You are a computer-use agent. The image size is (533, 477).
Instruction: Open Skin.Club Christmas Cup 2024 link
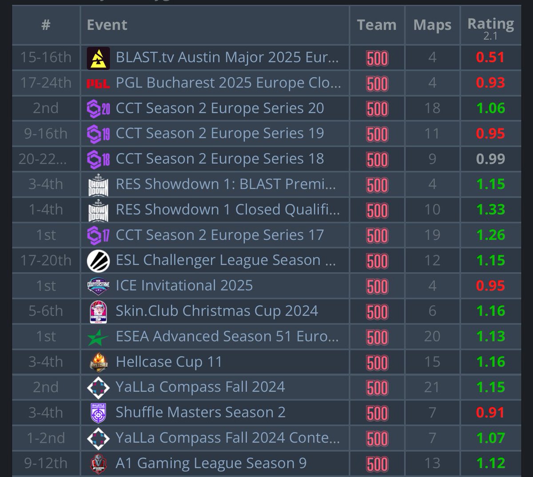217,311
